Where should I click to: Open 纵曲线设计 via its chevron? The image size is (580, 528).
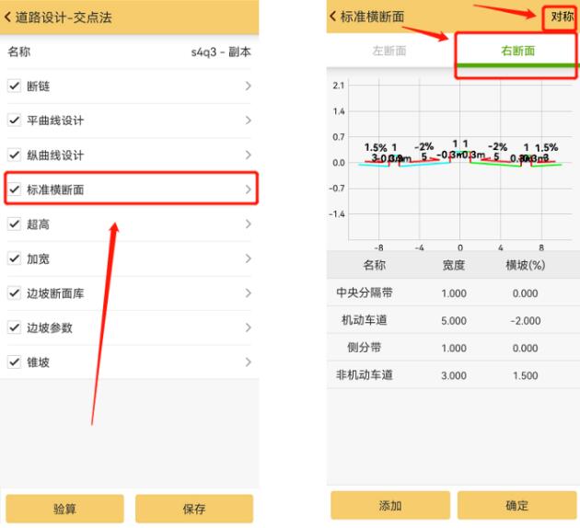pyautogui.click(x=248, y=155)
